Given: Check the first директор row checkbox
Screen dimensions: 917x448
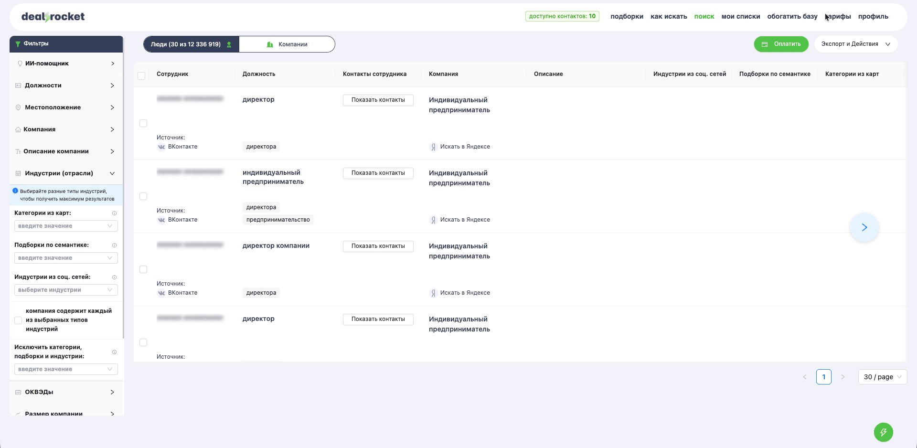Looking at the screenshot, I should tap(143, 123).
